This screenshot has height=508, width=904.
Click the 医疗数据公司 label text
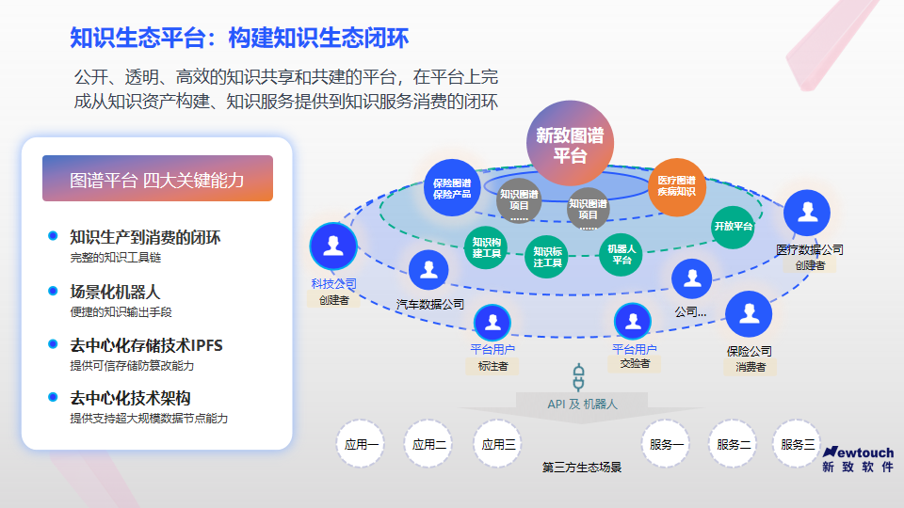tap(810, 249)
